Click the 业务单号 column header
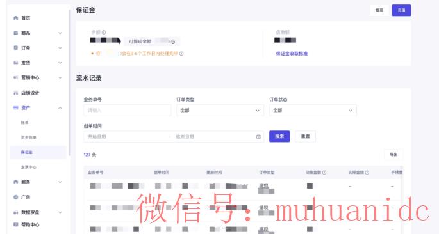 [95, 172]
